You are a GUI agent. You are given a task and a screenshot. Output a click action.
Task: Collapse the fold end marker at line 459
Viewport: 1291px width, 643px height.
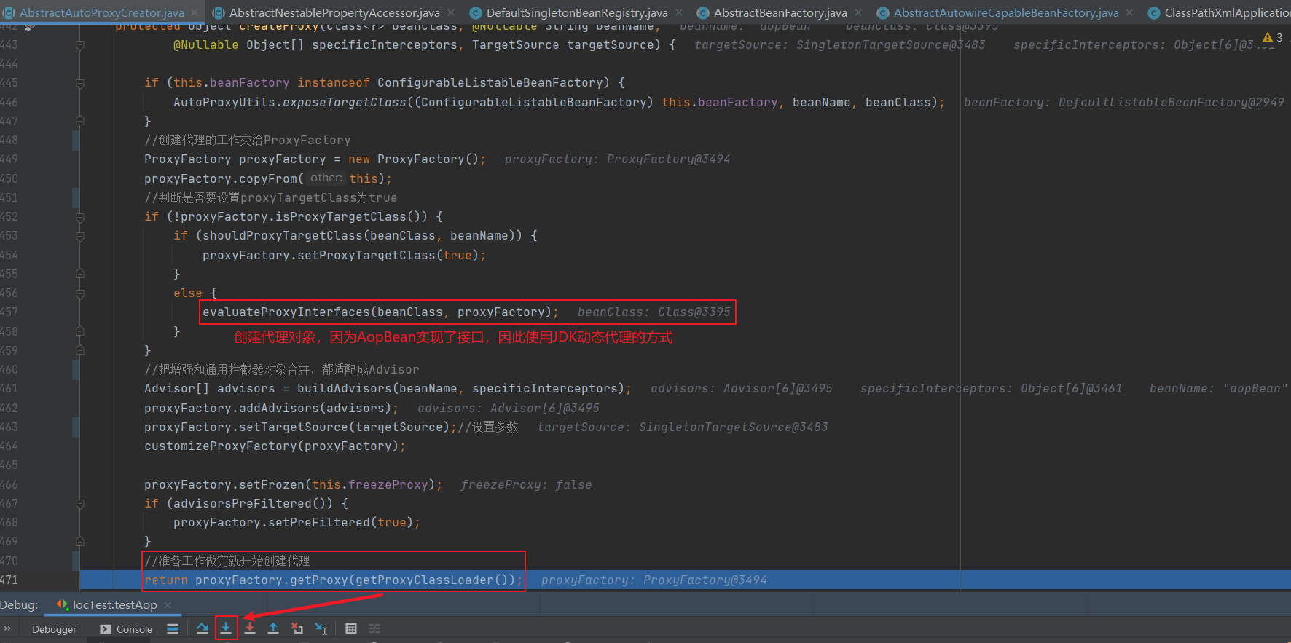tap(80, 350)
